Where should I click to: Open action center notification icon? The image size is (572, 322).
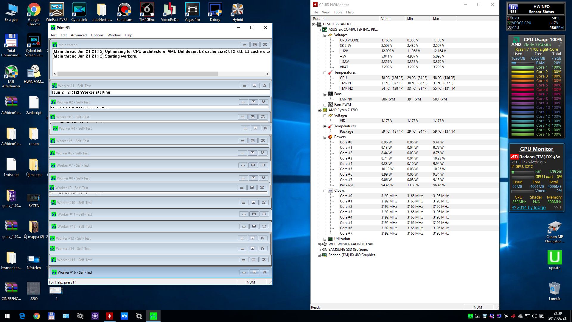[542, 316]
